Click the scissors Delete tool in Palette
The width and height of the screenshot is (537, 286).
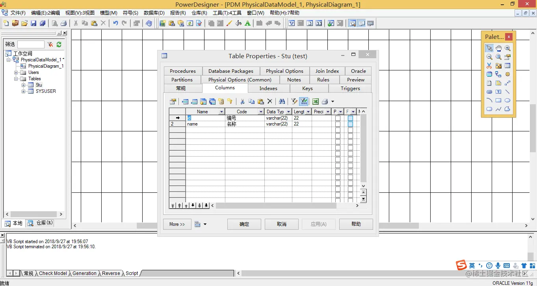point(489,66)
